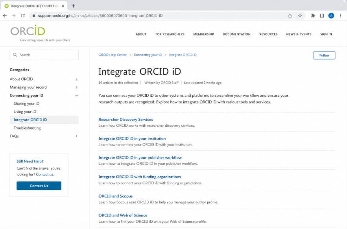The height and width of the screenshot is (229, 347).
Task: Open the FOR RESEARCHERS menu
Action: click(170, 34)
